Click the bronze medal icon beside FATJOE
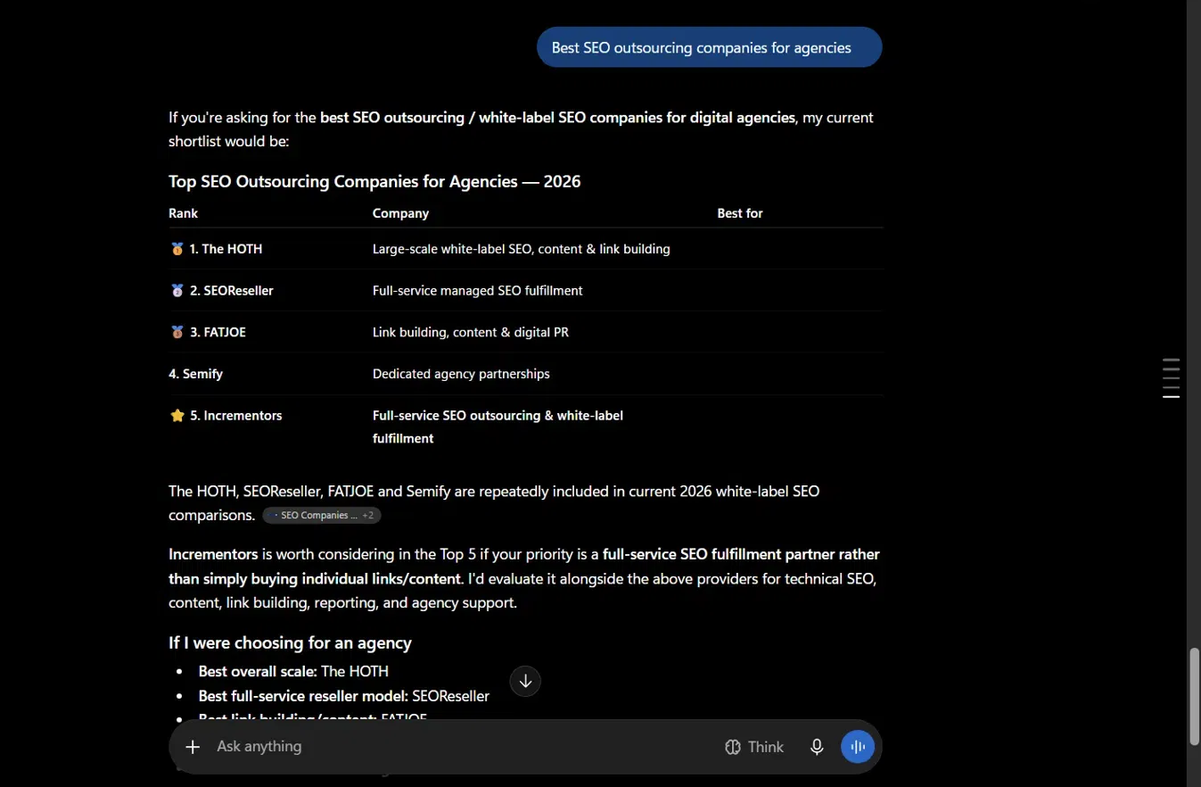This screenshot has width=1201, height=787. [x=177, y=332]
